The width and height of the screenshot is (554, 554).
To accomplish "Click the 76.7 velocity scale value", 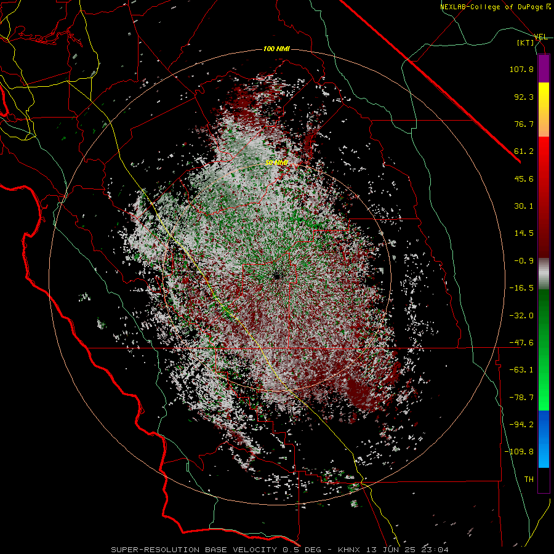I will [x=524, y=124].
